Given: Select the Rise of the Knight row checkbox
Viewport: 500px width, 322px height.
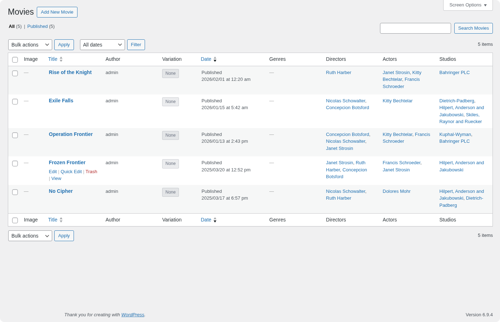Looking at the screenshot, I should click(x=15, y=73).
